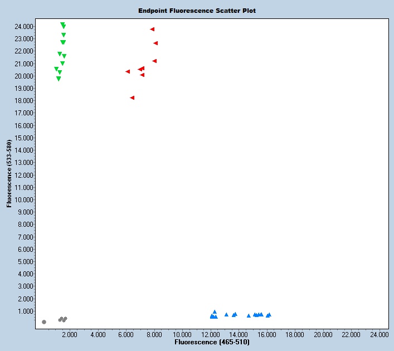Screen dimensions: 394x351
Task: Select the lowest red triangle near 18.000
Action: pyautogui.click(x=132, y=97)
